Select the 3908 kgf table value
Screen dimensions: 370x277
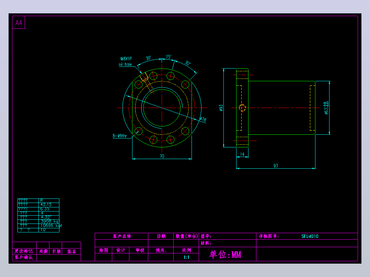(50, 221)
